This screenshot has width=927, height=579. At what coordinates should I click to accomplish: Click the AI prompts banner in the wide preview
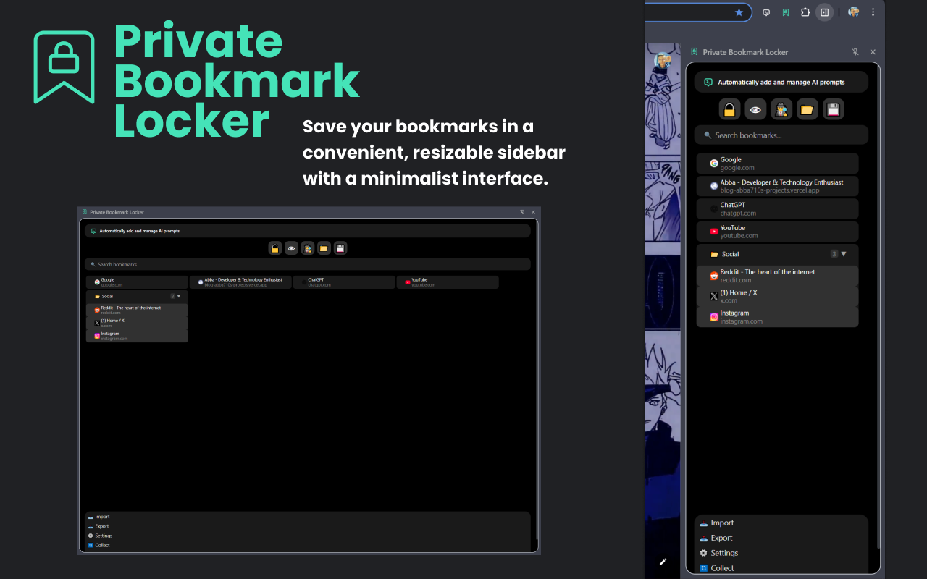click(307, 231)
